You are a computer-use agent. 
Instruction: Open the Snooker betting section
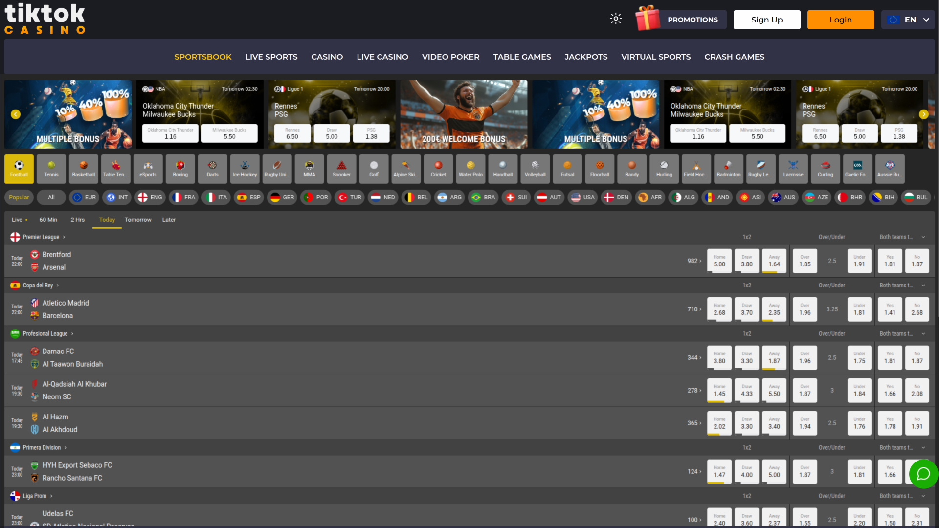click(x=341, y=169)
